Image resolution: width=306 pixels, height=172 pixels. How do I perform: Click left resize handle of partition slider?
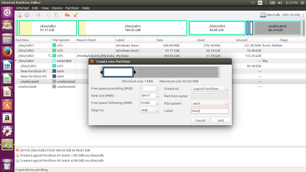[x=101, y=72]
